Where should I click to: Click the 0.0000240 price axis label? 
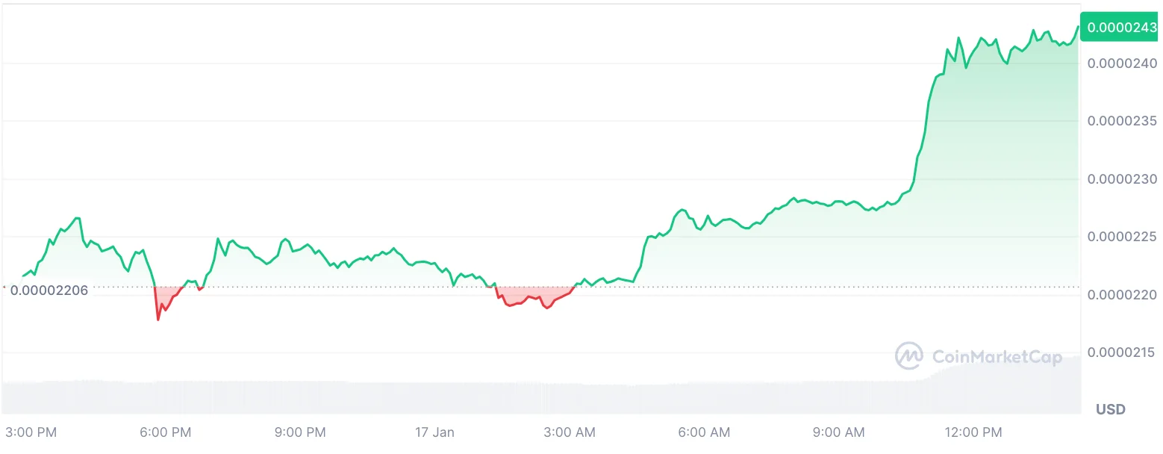[x=1121, y=63]
